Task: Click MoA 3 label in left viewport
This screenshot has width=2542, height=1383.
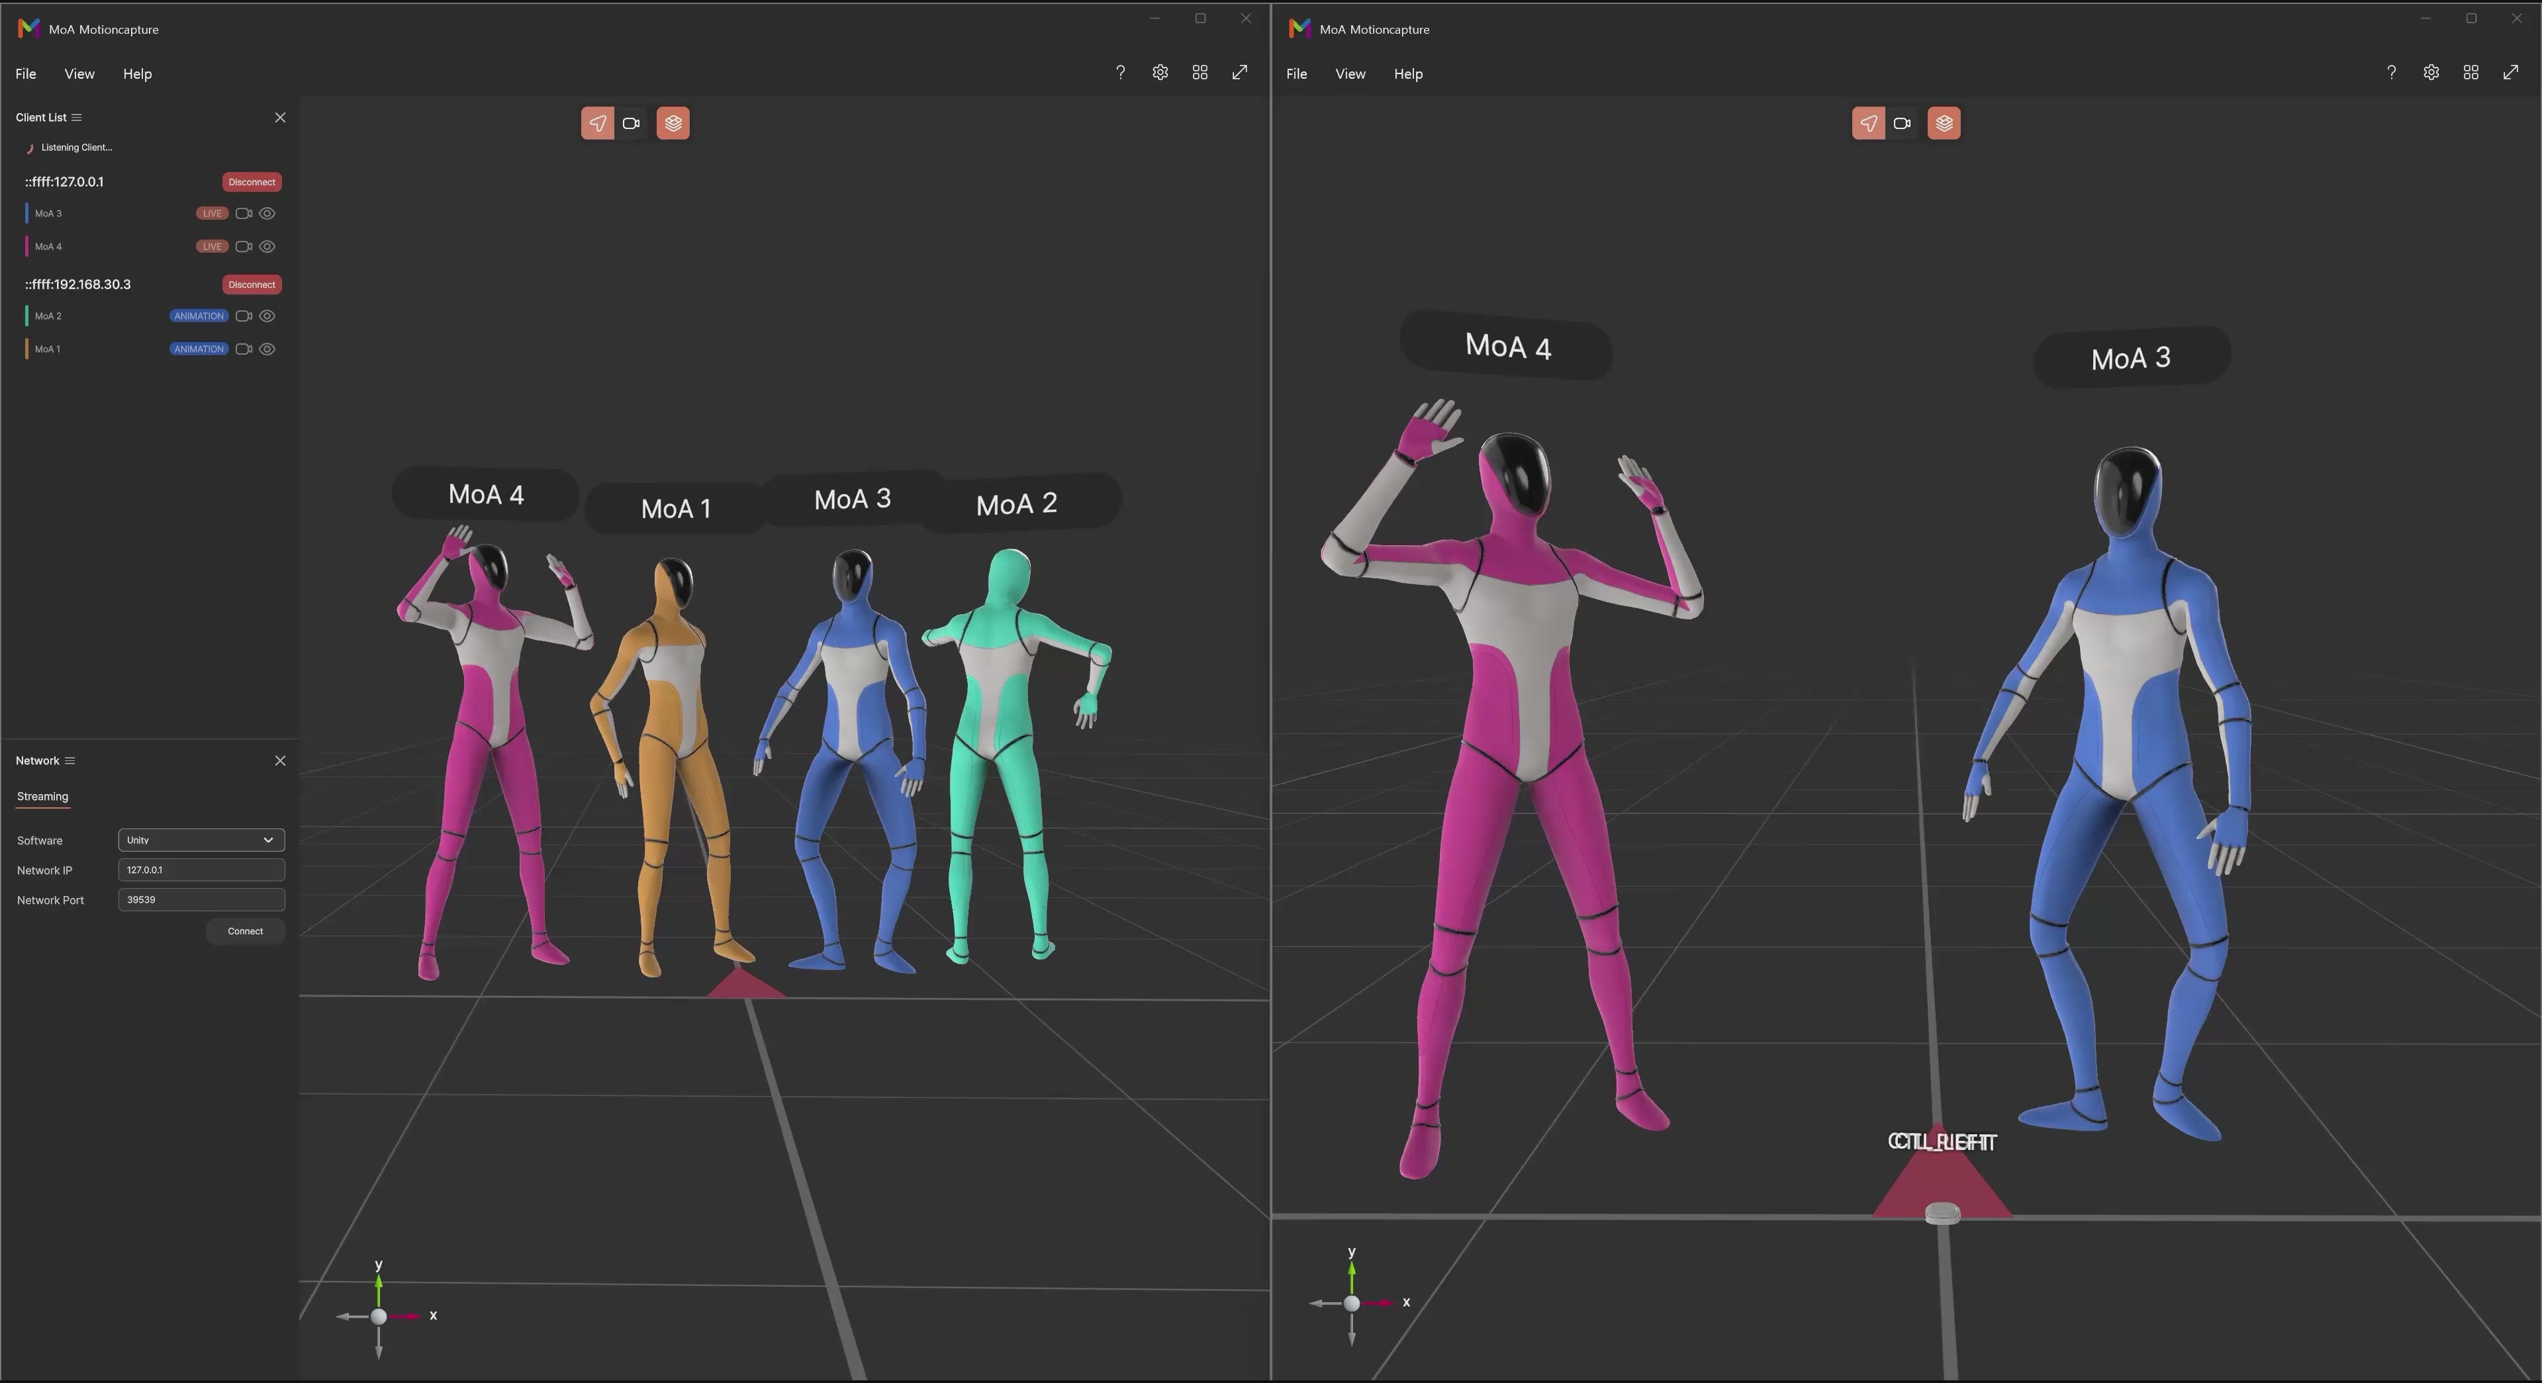Action: (853, 499)
